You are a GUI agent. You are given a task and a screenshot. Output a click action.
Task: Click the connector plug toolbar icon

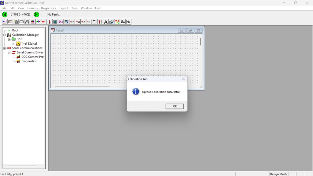coord(123,21)
